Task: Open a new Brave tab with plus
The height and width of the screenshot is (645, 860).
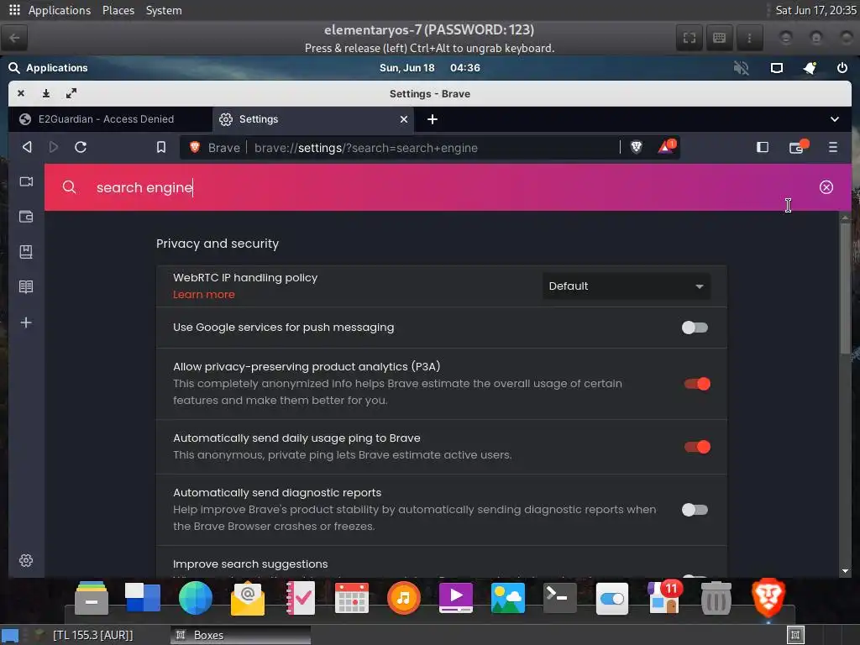Action: (x=433, y=119)
